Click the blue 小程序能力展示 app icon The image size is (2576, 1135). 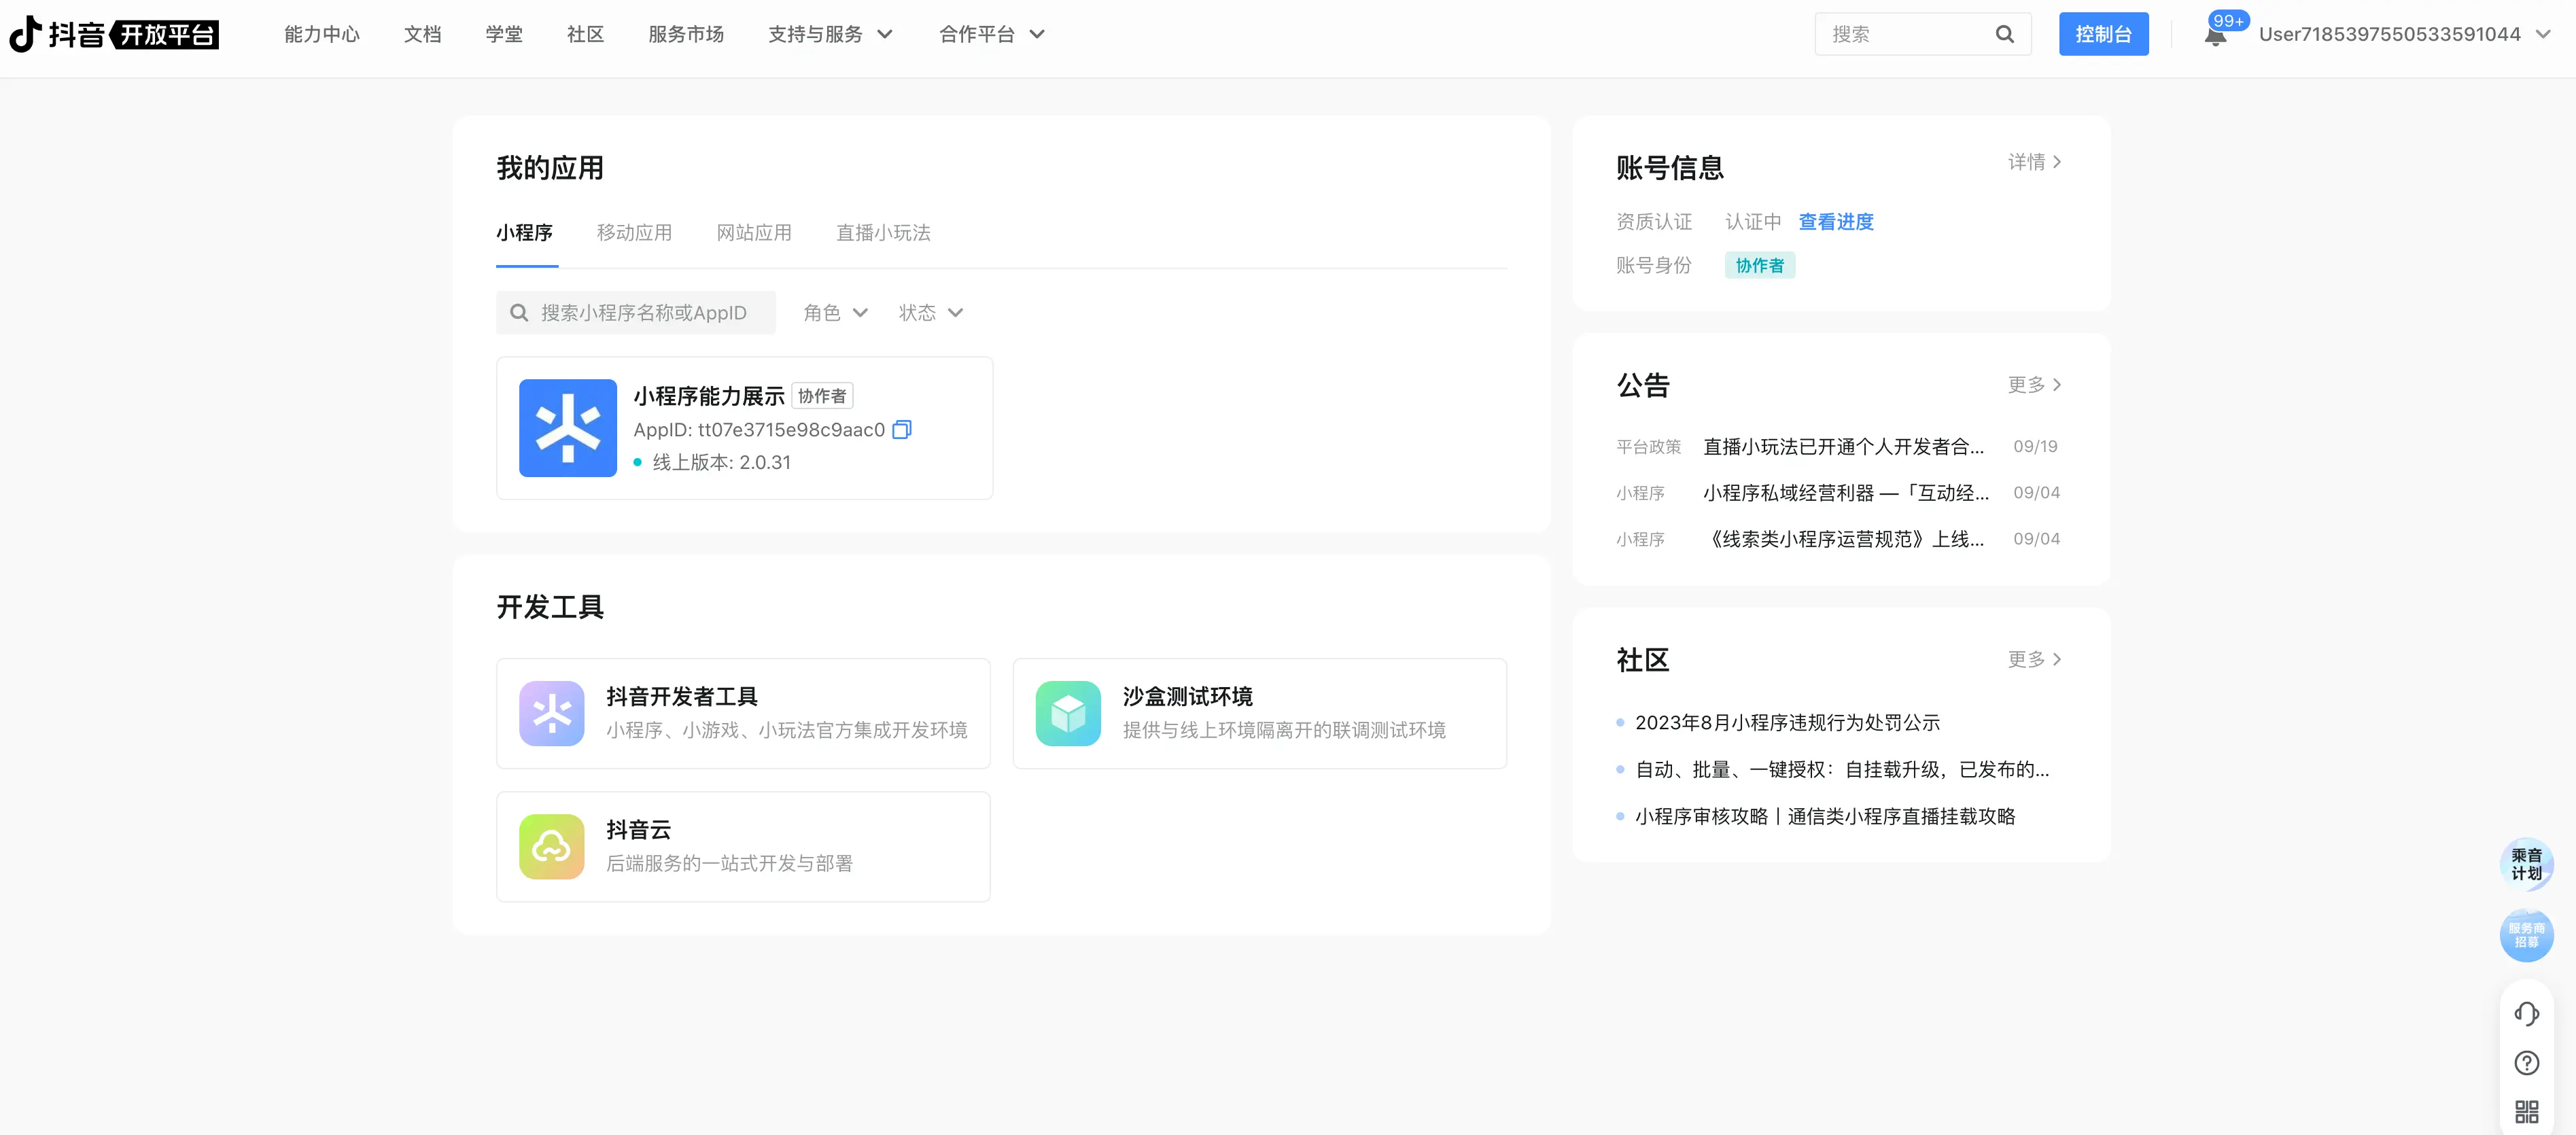[x=567, y=428]
